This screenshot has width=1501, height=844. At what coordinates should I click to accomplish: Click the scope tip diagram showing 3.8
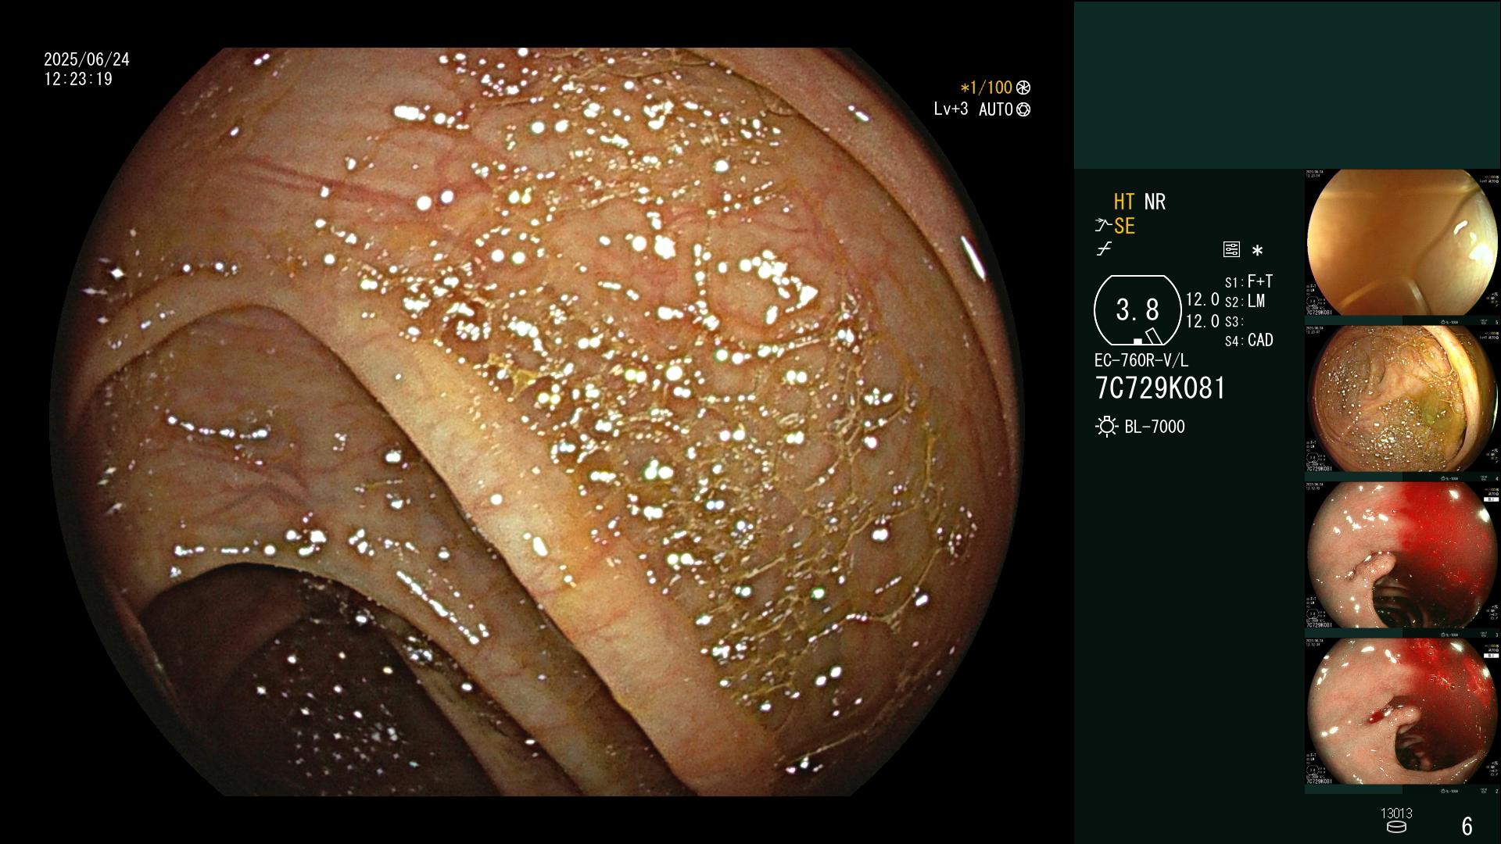tap(1137, 310)
